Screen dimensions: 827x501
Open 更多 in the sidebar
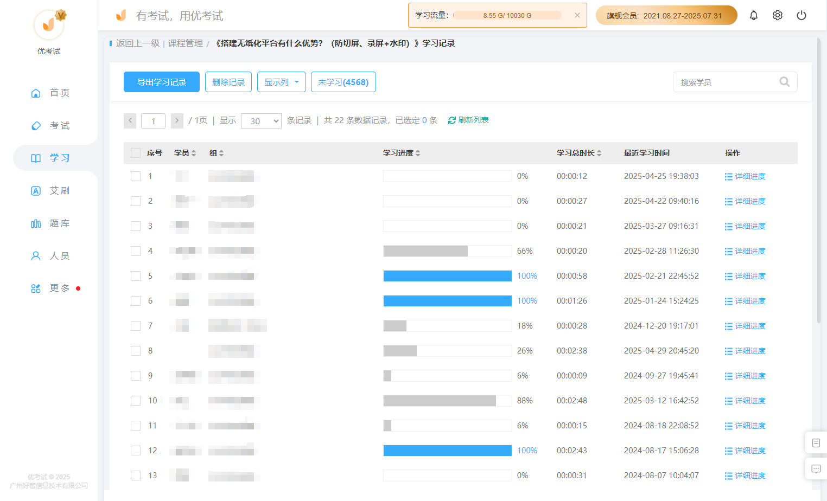click(50, 288)
